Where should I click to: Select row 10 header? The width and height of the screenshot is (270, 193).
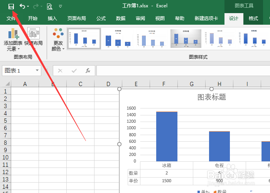point(5,157)
